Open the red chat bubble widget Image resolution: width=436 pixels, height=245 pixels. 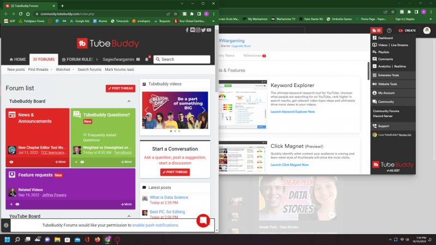(203, 220)
